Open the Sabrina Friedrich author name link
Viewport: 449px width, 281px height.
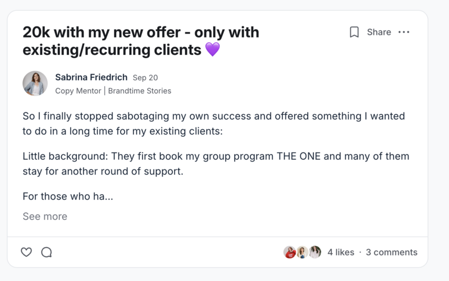click(91, 77)
